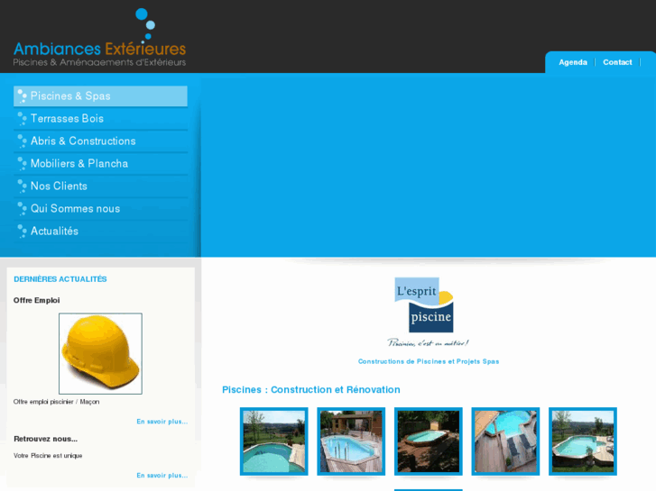Click the DERNIÈRES ACTUALITÉS heading
This screenshot has width=656, height=491.
pyautogui.click(x=60, y=279)
